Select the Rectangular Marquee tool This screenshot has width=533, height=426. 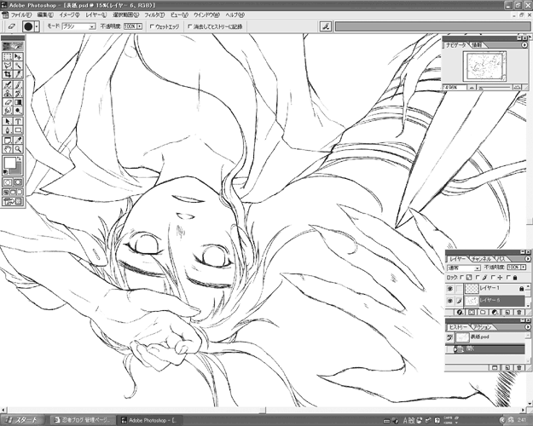click(8, 56)
